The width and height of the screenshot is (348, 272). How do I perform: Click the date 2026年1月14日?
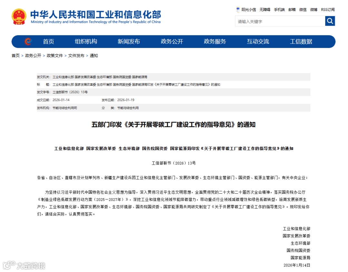click(297, 265)
